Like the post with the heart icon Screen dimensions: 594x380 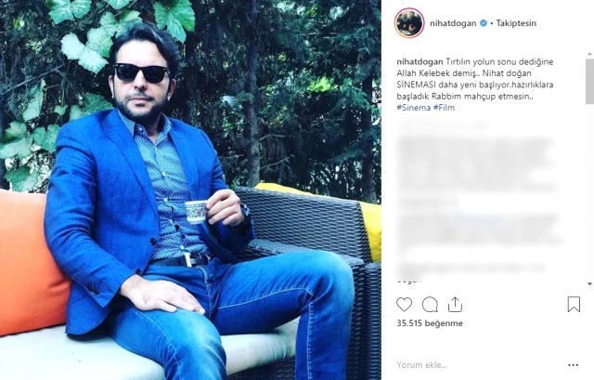tap(405, 305)
